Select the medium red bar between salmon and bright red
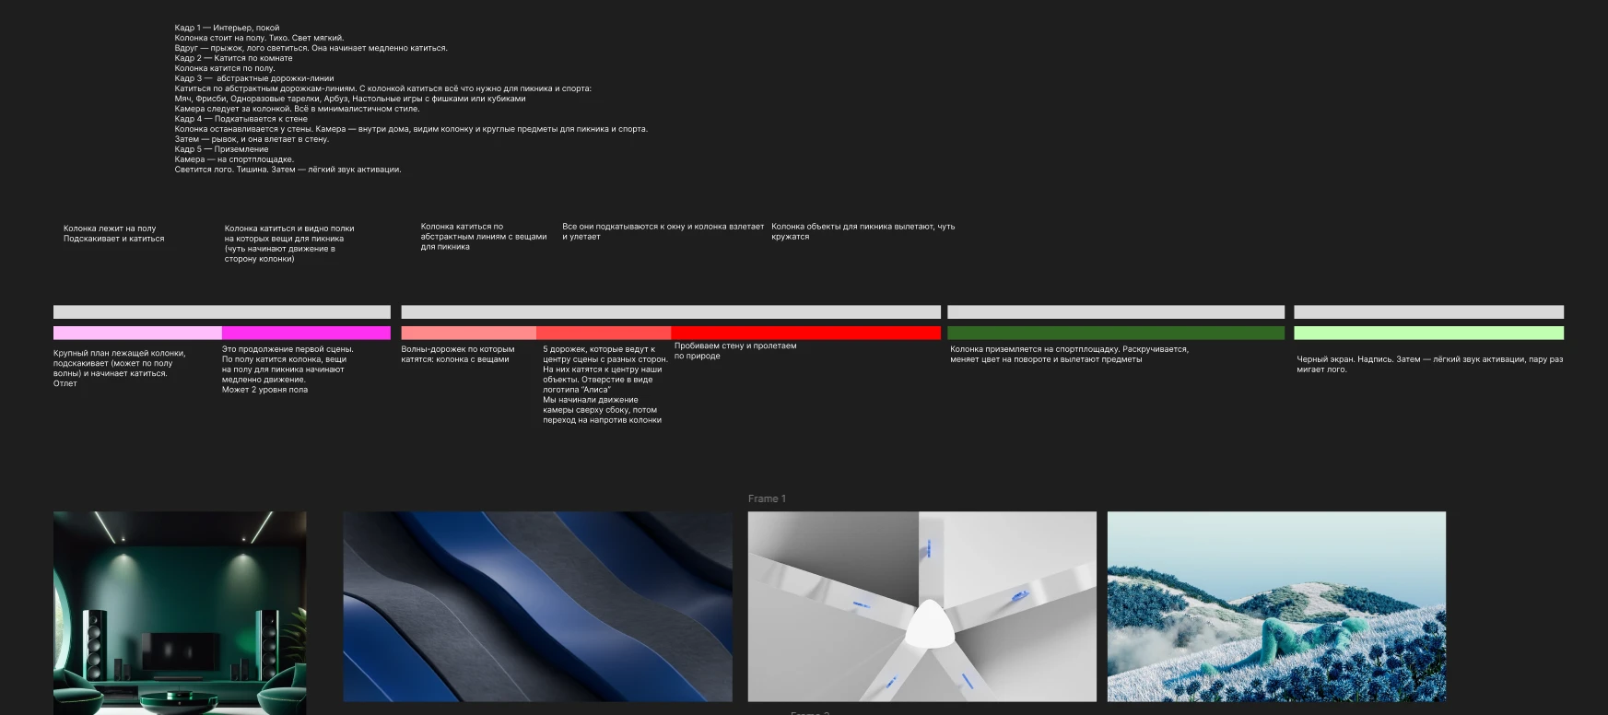Screen dimensions: 1608x715 coord(604,333)
